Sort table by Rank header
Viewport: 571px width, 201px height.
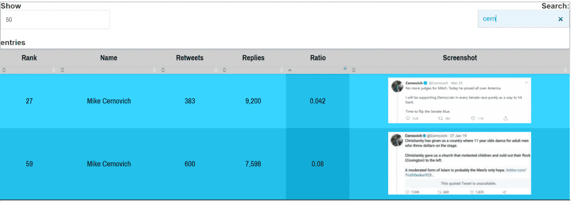click(29, 58)
